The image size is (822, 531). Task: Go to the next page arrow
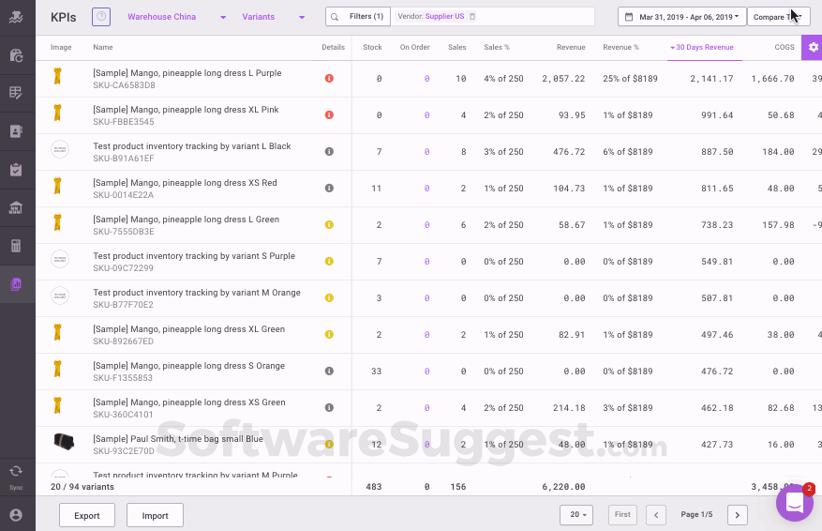pyautogui.click(x=738, y=515)
